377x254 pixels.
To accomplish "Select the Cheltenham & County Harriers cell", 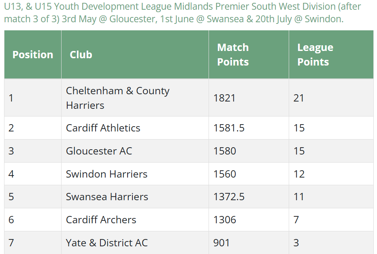I will tap(135, 98).
